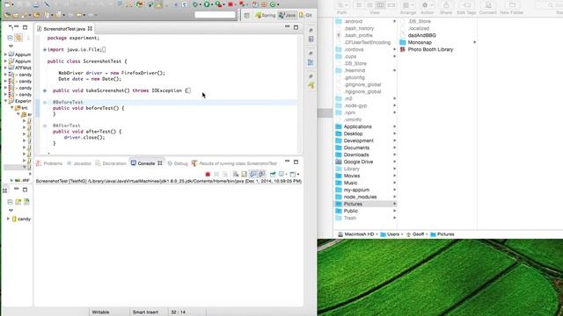Switch Finder to column view
The height and width of the screenshot is (316, 563).
(380, 5)
